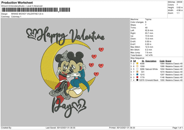
Task: Click the Zoom value '1:1'
Action: 178,13
